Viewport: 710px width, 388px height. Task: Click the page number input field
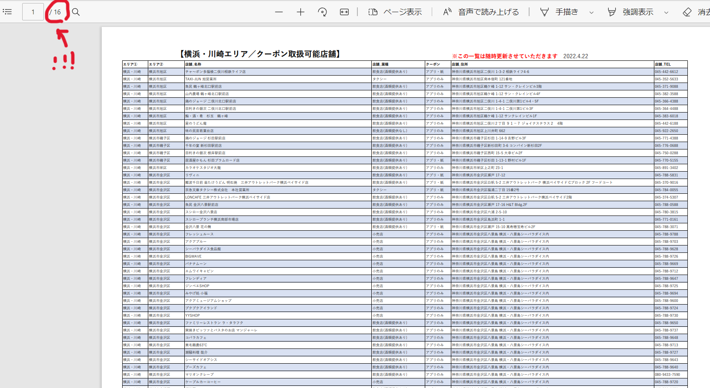coord(33,12)
